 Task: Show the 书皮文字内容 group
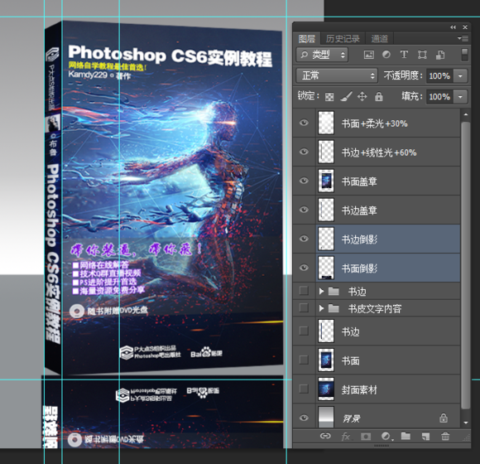(x=304, y=307)
